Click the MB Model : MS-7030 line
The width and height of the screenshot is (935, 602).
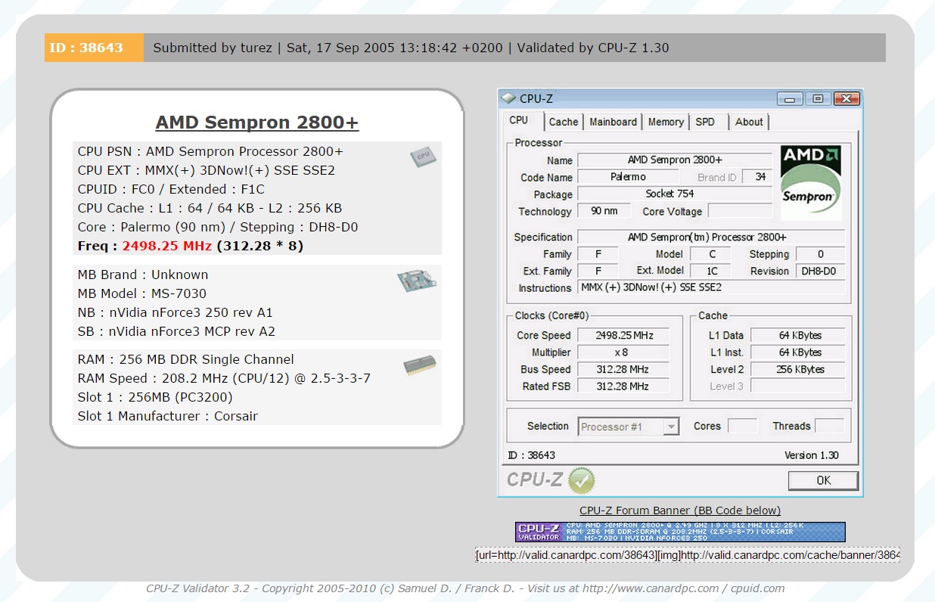pos(142,293)
